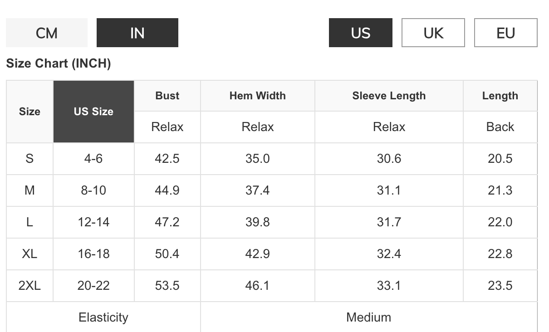Select the size L row label
The height and width of the screenshot is (332, 549).
coord(29,222)
